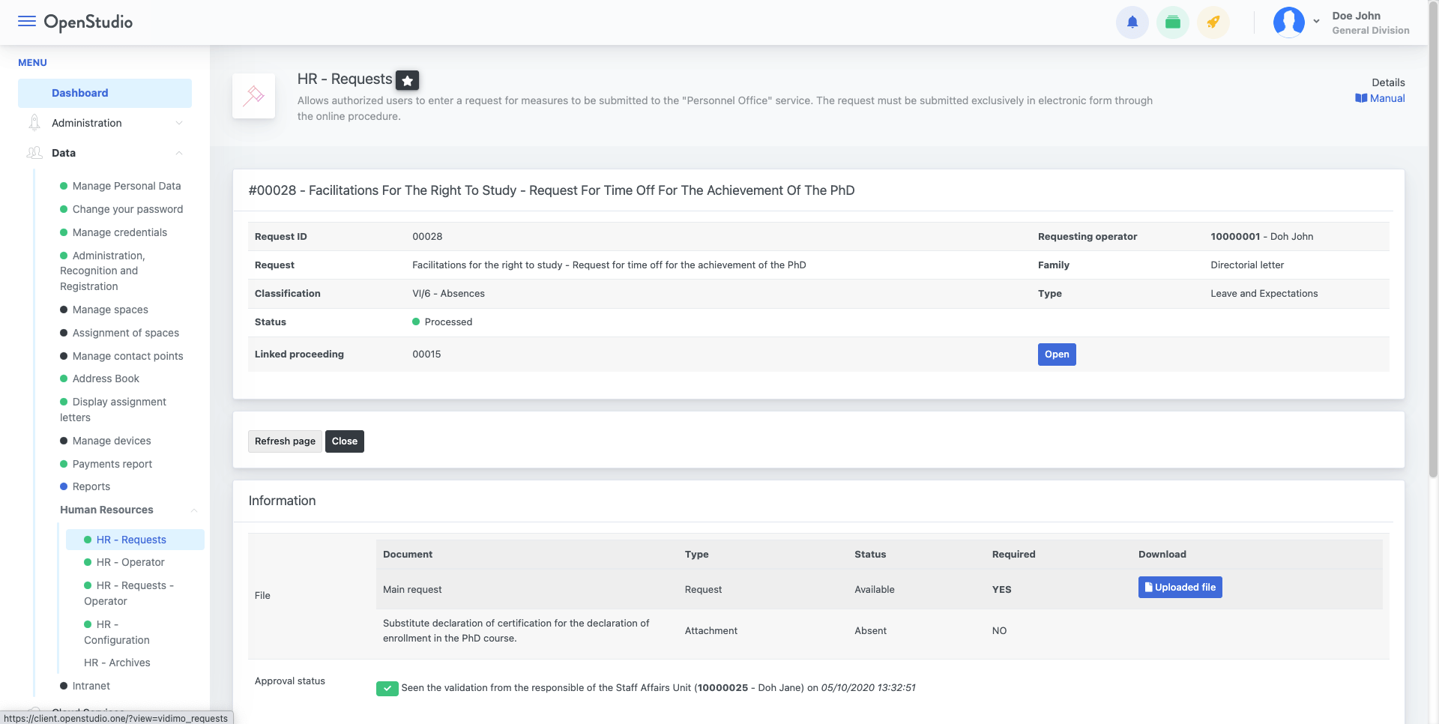Open the Intranet entry
This screenshot has height=724, width=1439.
click(x=91, y=686)
